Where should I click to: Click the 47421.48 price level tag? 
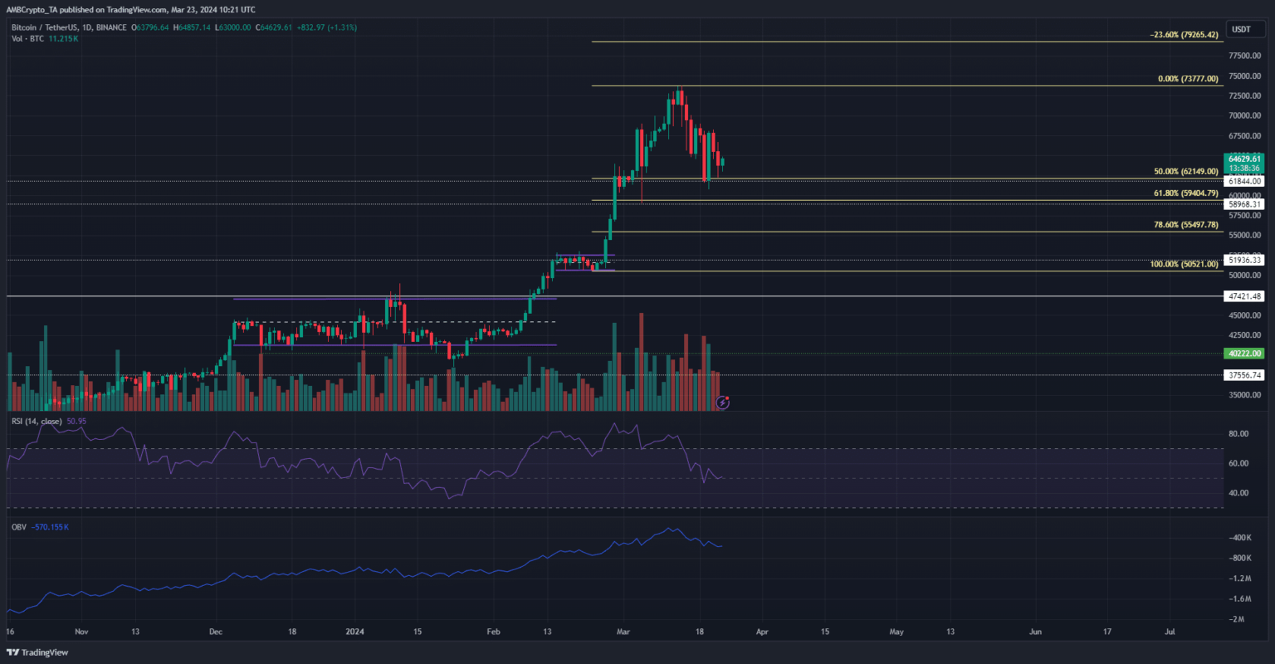[1244, 296]
